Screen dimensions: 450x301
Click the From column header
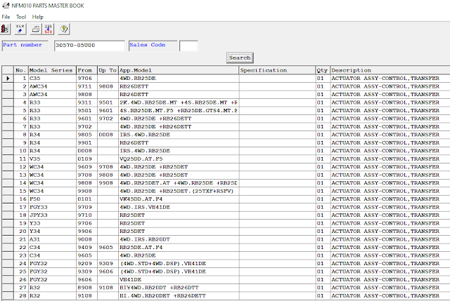click(86, 70)
